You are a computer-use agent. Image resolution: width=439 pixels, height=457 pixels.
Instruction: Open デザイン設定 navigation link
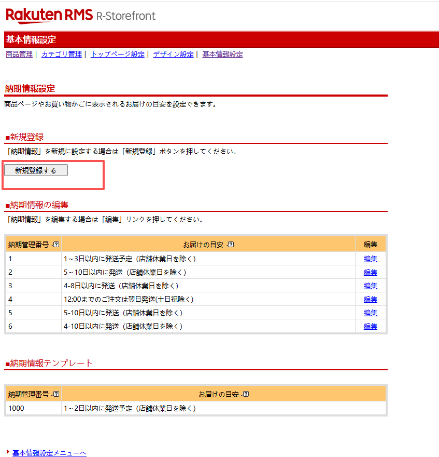click(x=174, y=54)
